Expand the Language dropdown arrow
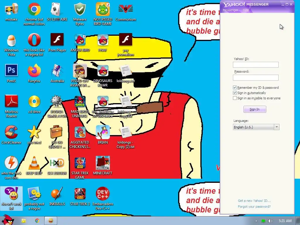This screenshot has height=225, width=300. (277, 127)
